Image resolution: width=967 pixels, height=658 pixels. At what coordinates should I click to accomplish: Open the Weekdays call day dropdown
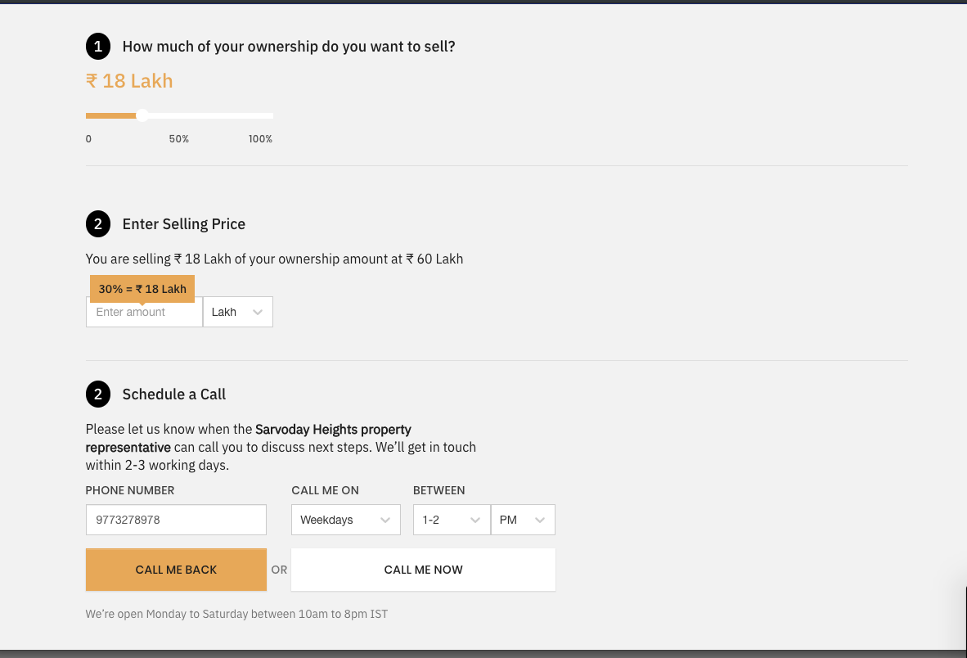click(x=346, y=520)
